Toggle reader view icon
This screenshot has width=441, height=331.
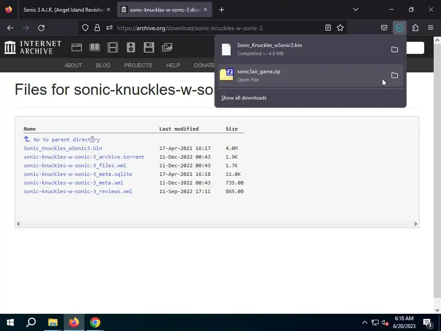pos(328,28)
